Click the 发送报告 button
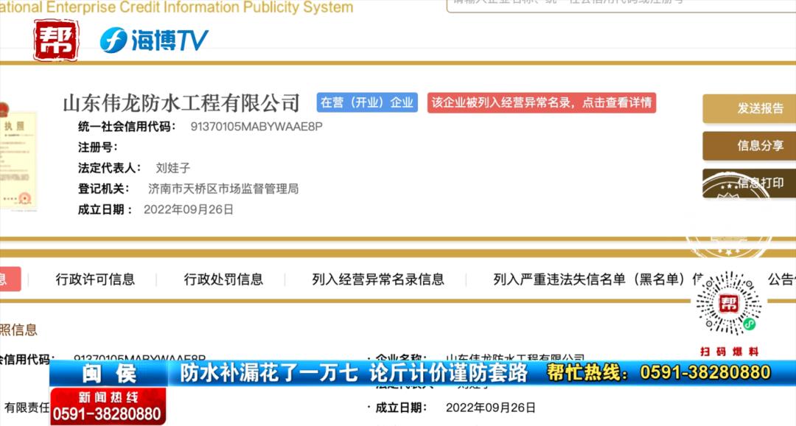796x426 pixels. click(750, 108)
